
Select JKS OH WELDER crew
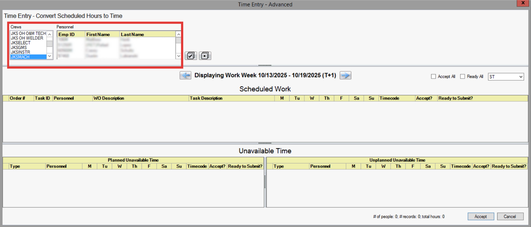click(27, 38)
